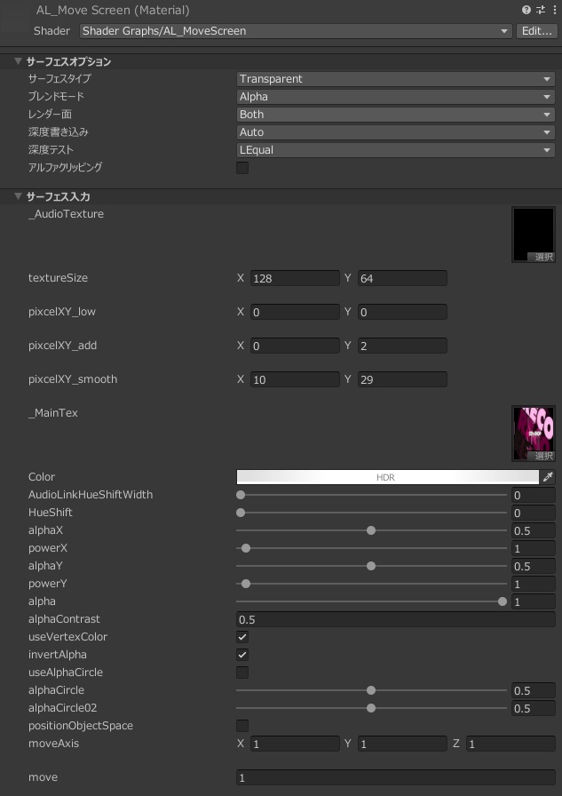This screenshot has height=796, width=562.
Task: Click the powerY numeric value box
Action: click(533, 584)
